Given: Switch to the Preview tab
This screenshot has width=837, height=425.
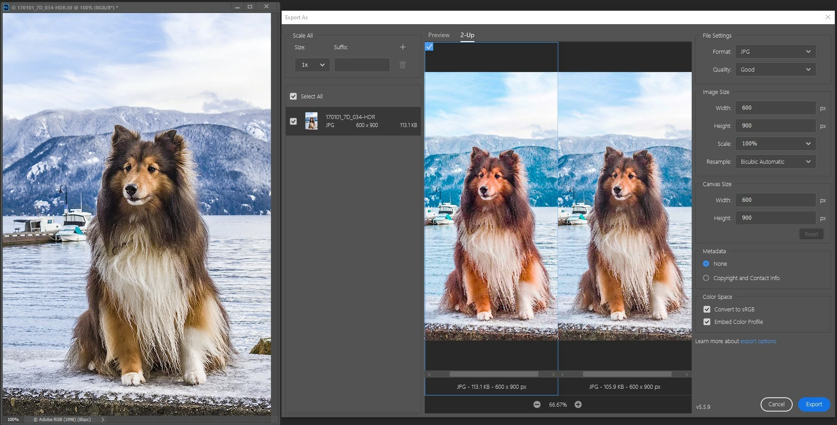Looking at the screenshot, I should [439, 35].
